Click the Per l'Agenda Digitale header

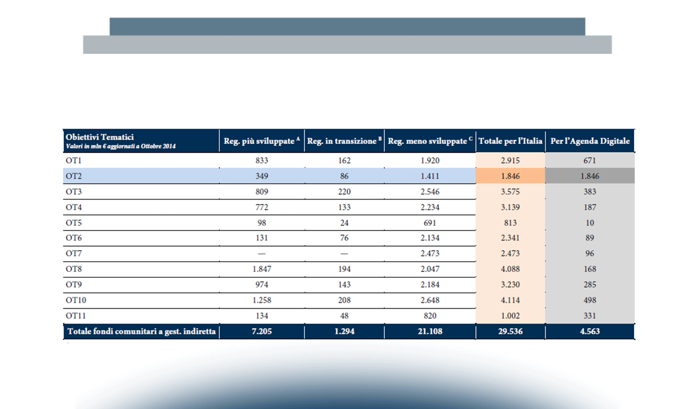(590, 141)
